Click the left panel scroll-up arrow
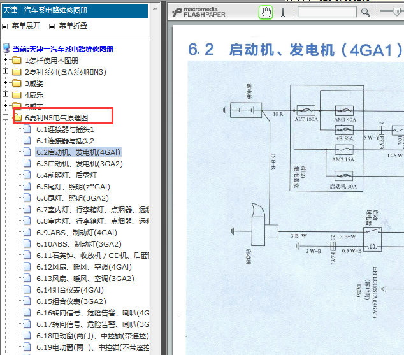 point(155,8)
